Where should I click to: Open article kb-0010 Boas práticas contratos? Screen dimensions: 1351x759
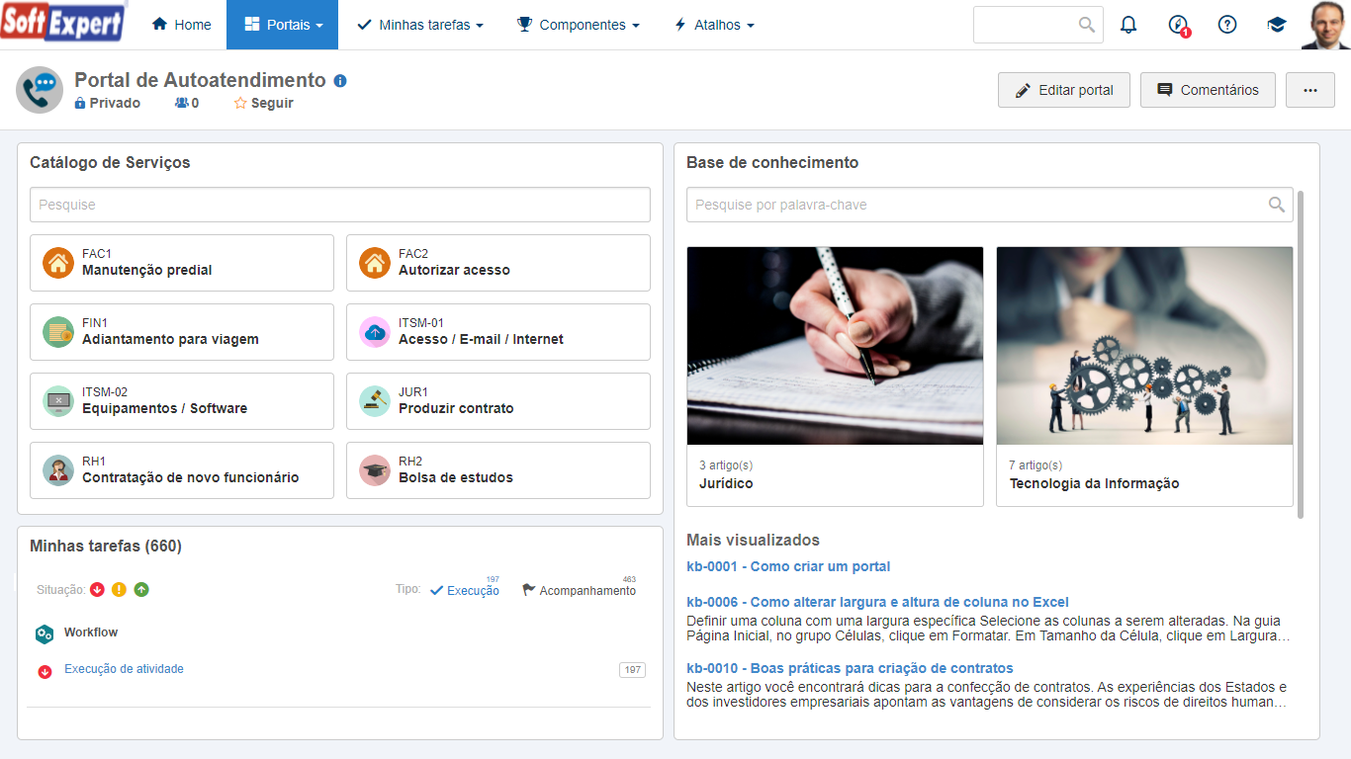pos(850,668)
